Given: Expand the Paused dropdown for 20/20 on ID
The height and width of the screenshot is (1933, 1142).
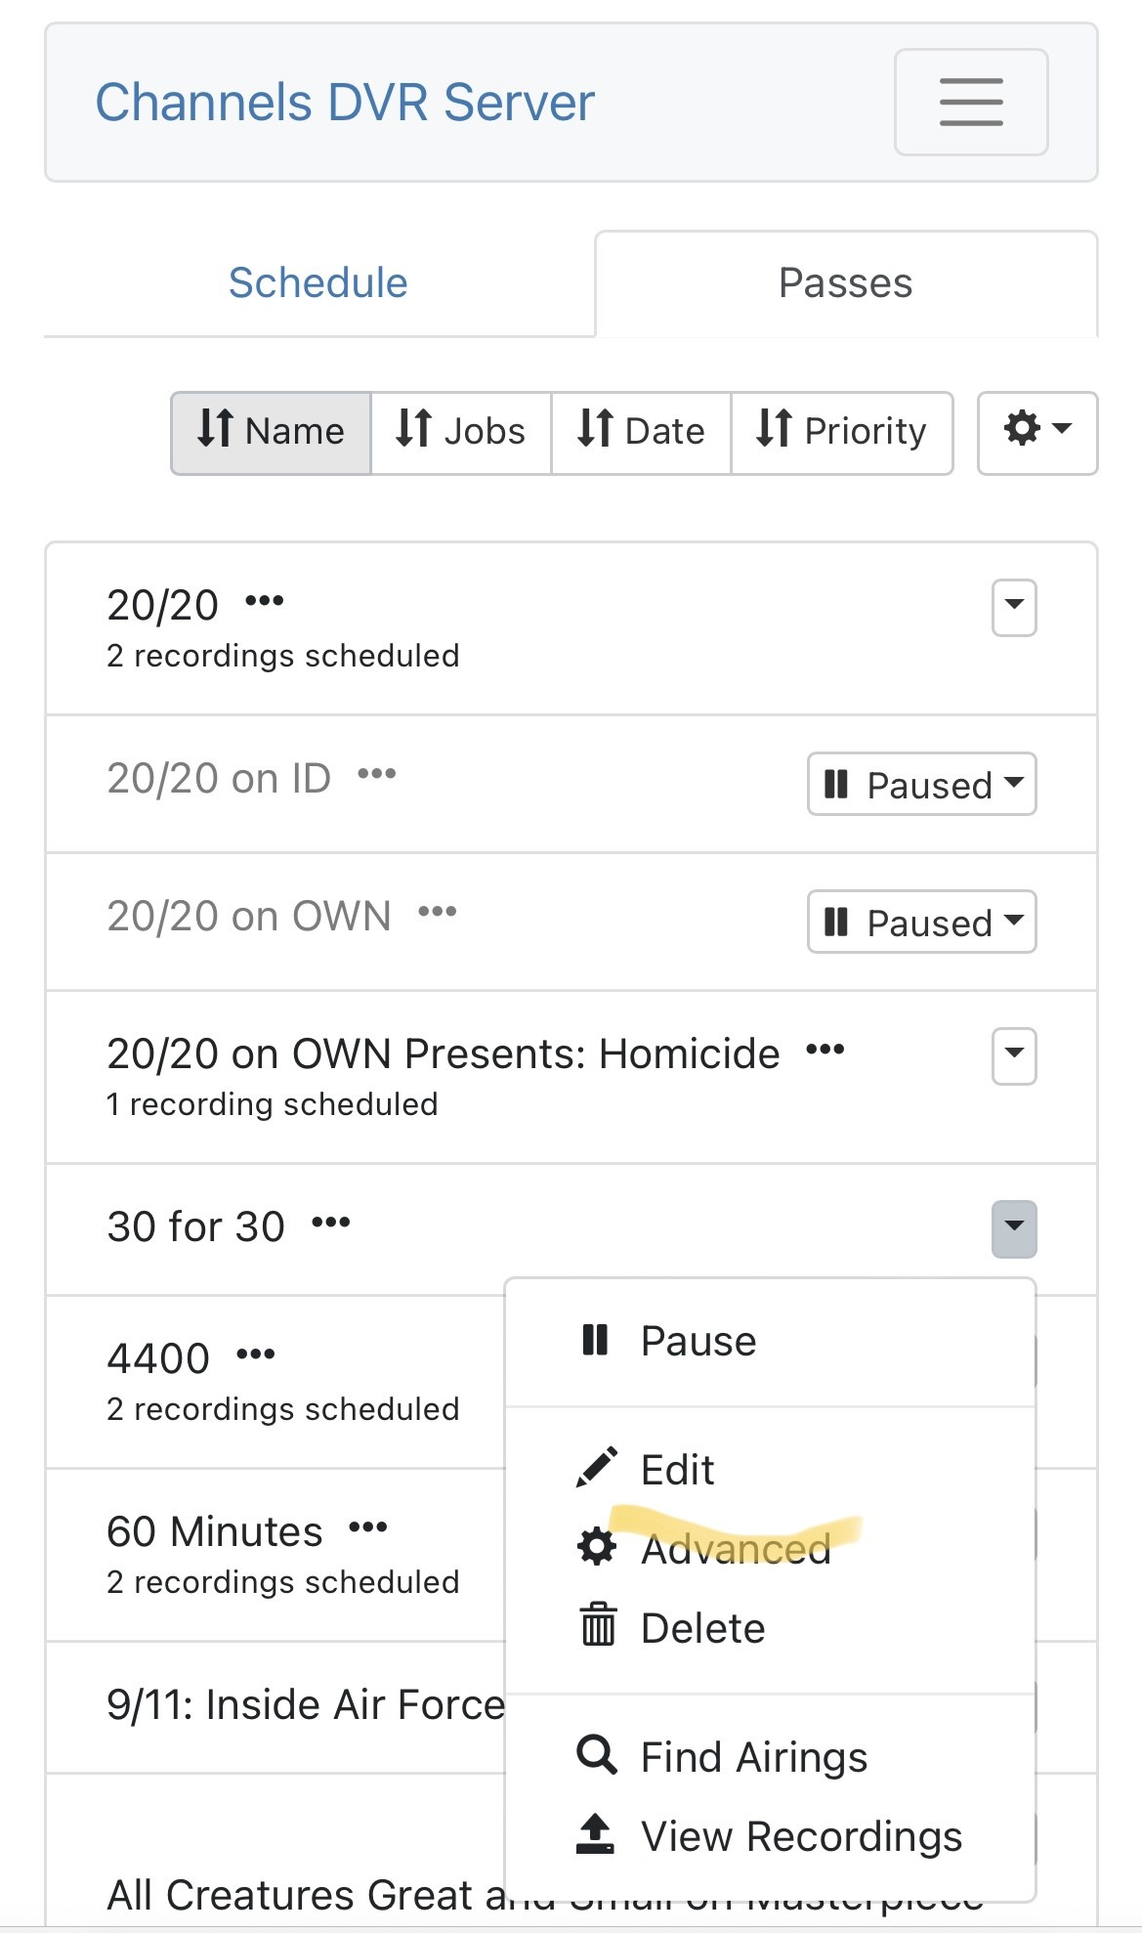Looking at the screenshot, I should tap(921, 784).
